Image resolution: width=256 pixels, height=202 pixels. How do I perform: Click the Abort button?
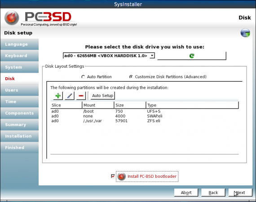click(186, 193)
